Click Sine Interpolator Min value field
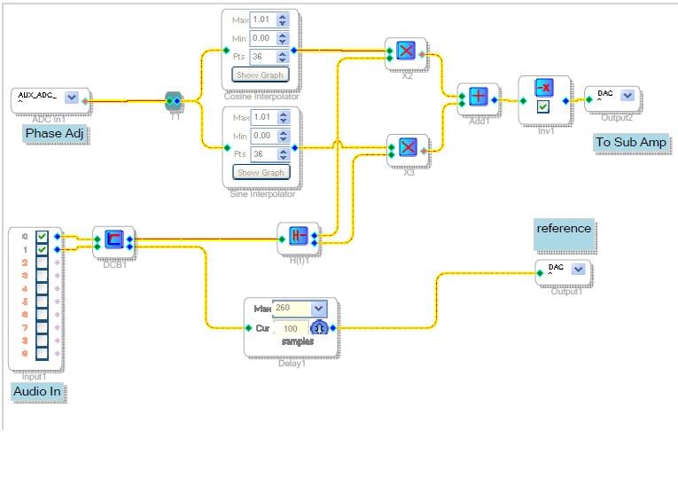 pyautogui.click(x=264, y=136)
